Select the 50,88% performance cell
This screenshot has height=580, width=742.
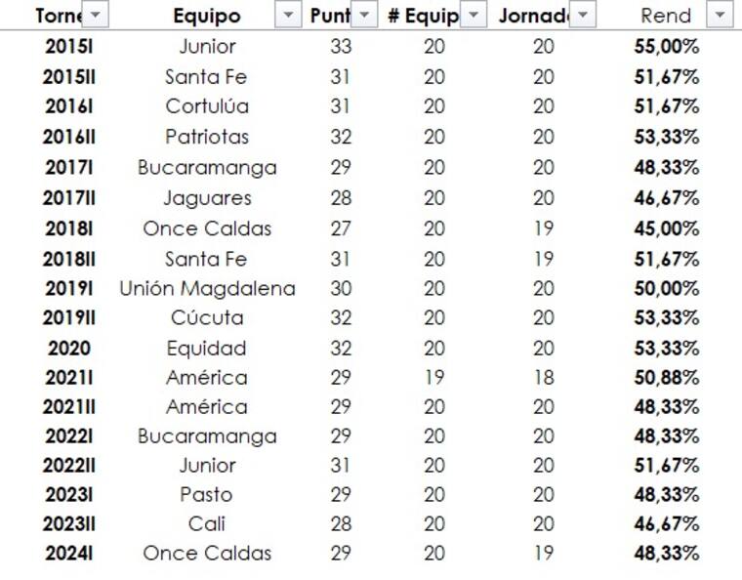[666, 377]
